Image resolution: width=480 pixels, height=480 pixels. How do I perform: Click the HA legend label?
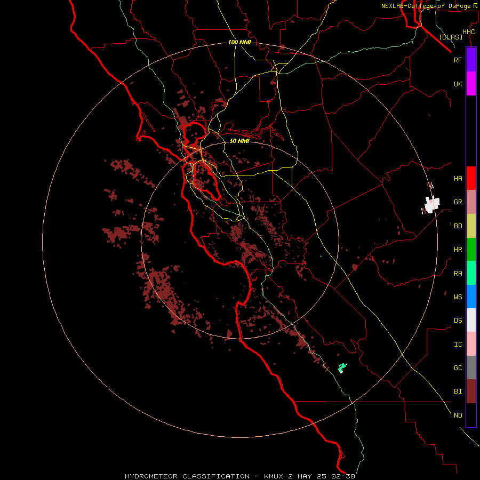[x=458, y=178]
